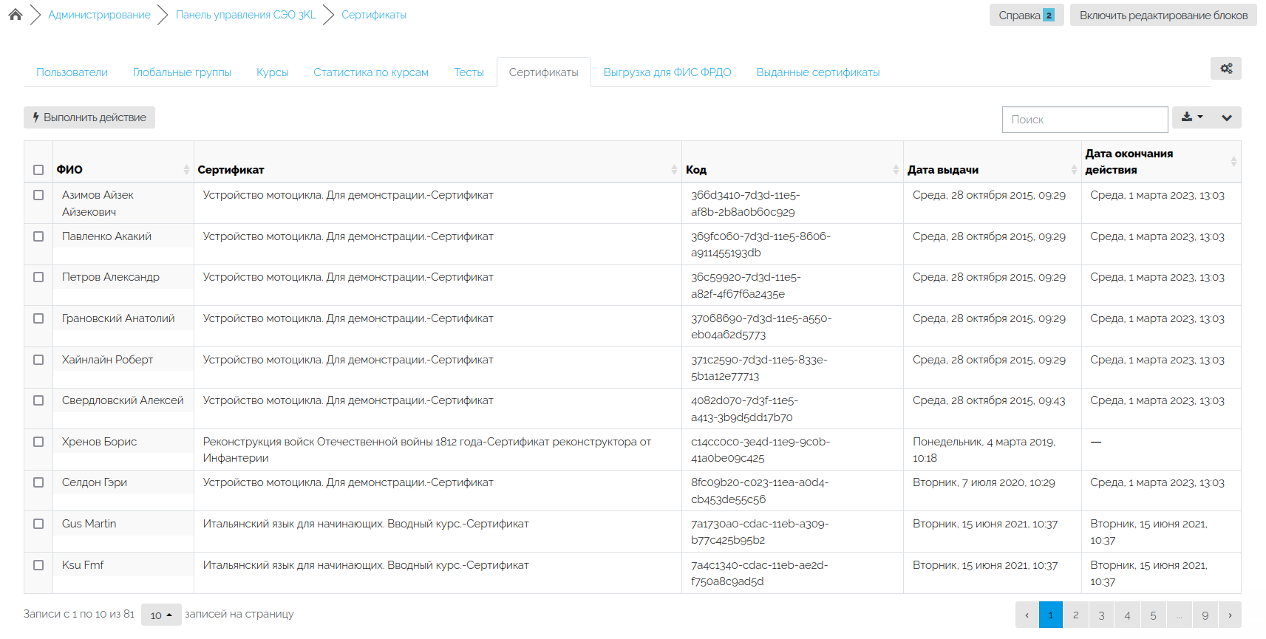Click current page 1 button
1266x639 pixels.
[x=1050, y=615]
